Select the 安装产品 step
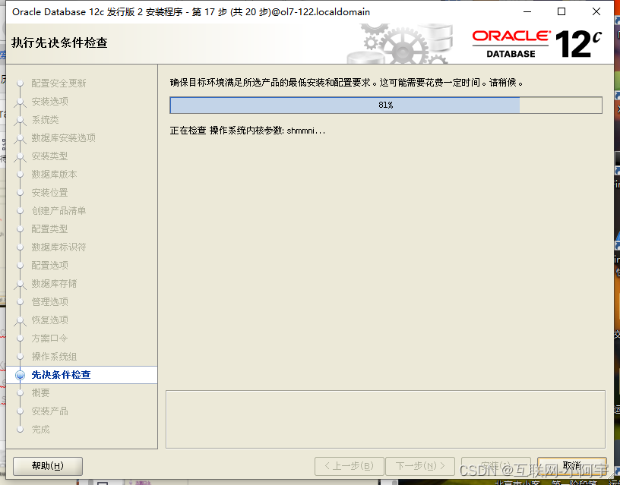620x485 pixels. (x=50, y=411)
